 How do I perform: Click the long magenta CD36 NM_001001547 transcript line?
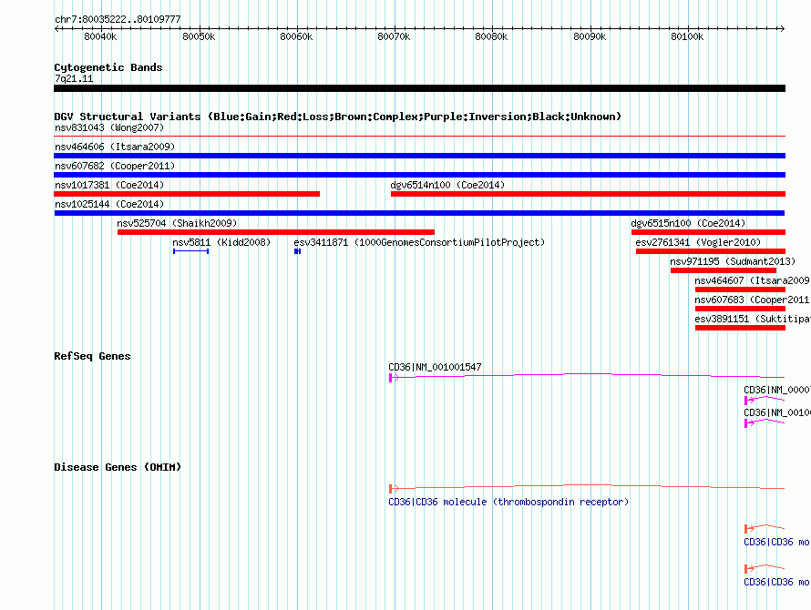click(x=587, y=376)
